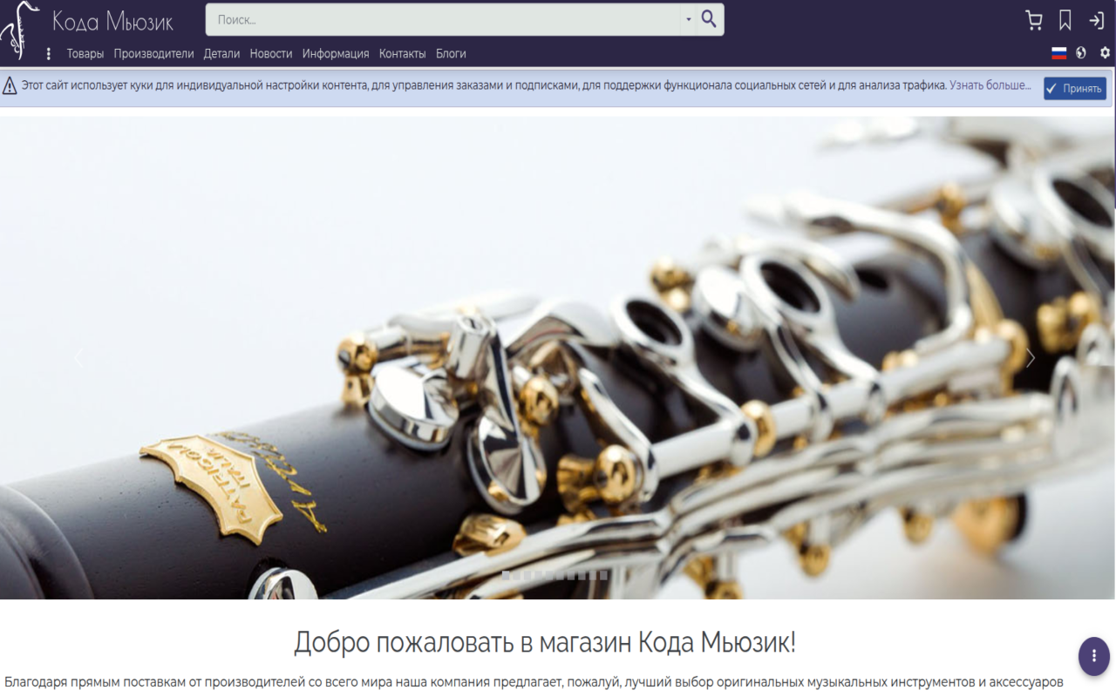
Task: Select the last carousel slide indicator
Action: click(x=603, y=575)
